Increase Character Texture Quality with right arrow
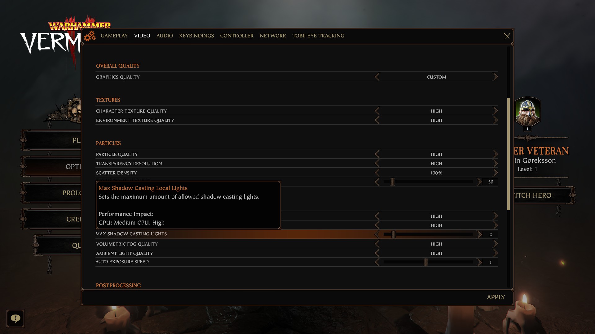595x334 pixels. [496, 111]
